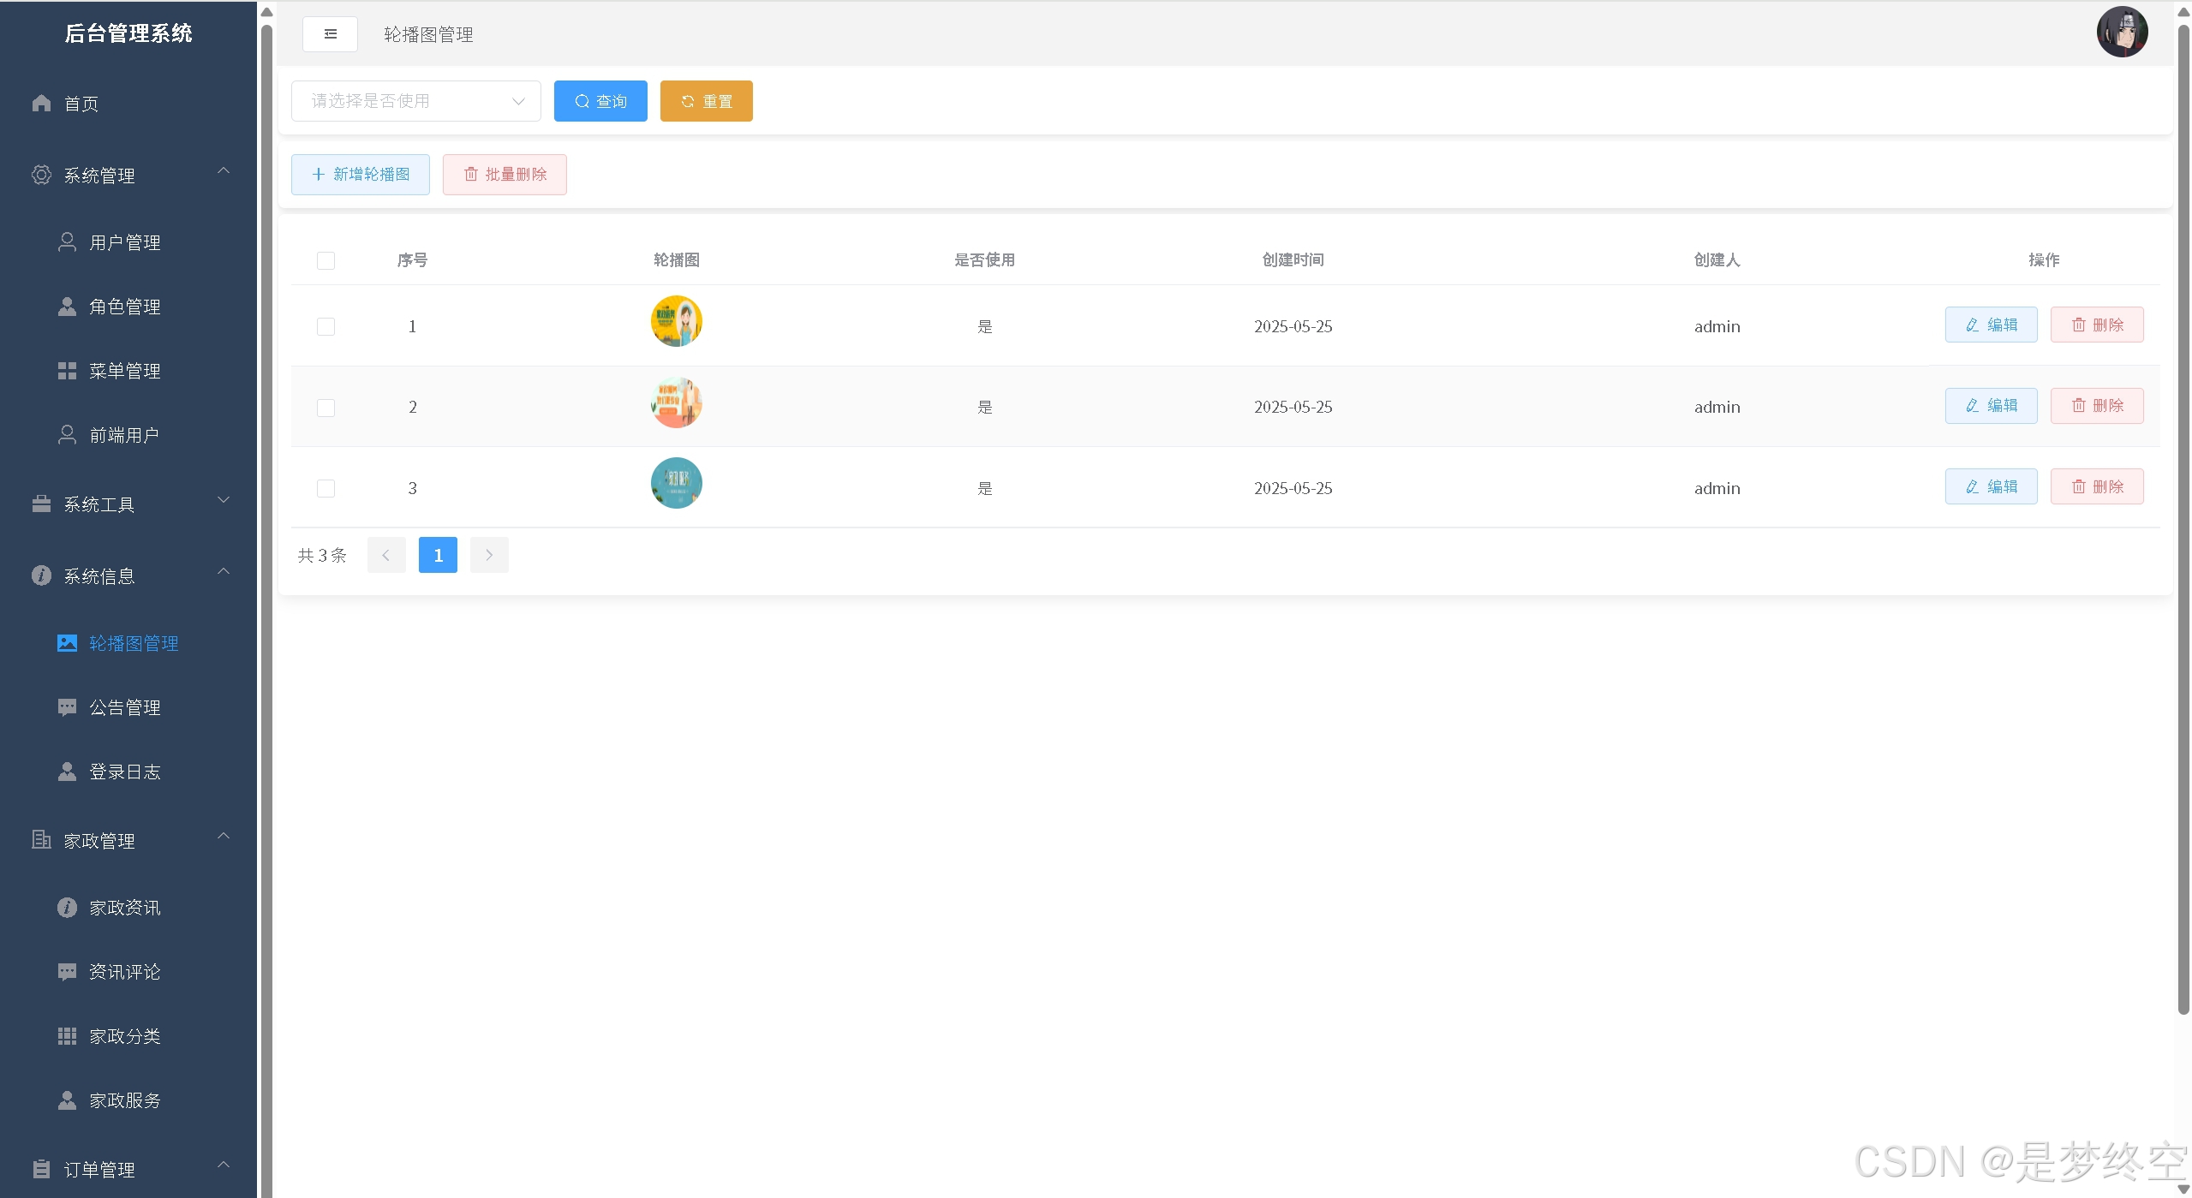Image resolution: width=2192 pixels, height=1198 pixels.
Task: Check the checkbox for row 1
Action: 326,326
